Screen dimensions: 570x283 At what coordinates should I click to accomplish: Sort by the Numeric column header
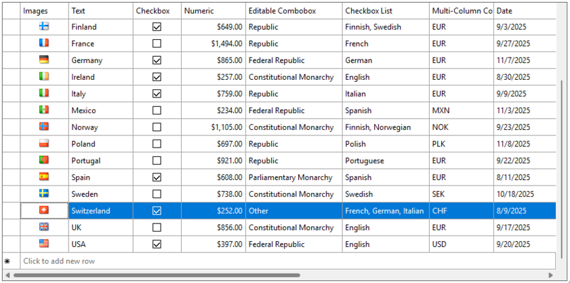(x=213, y=11)
